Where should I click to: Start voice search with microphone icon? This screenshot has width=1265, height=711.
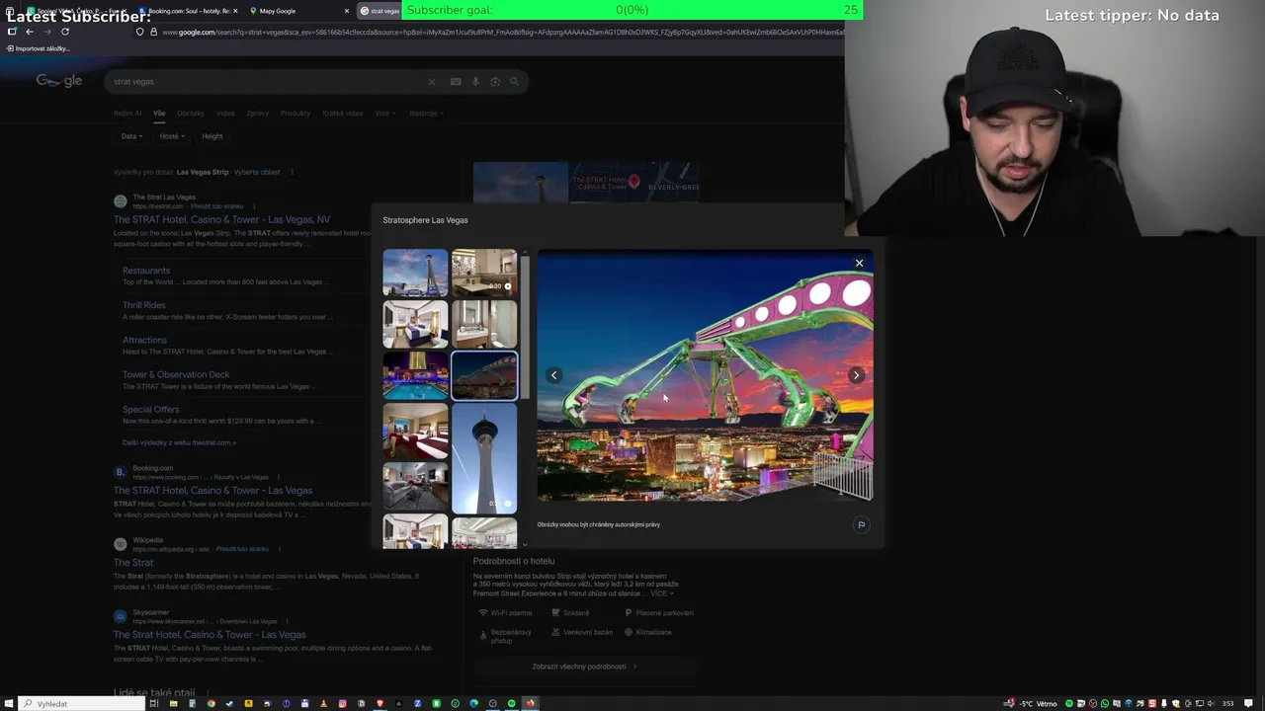click(475, 82)
